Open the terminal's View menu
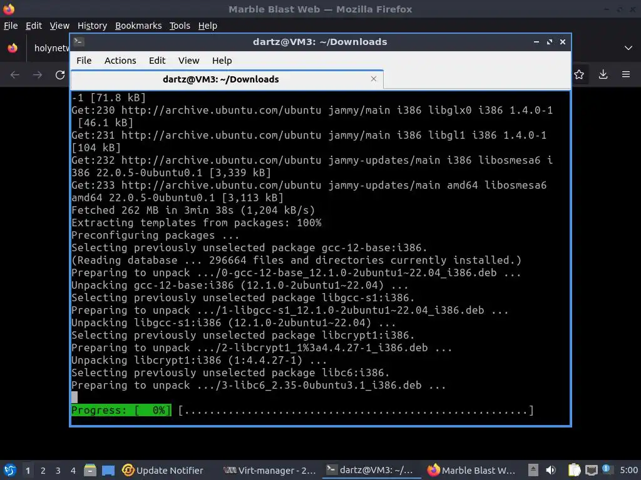This screenshot has height=480, width=641. 188,61
